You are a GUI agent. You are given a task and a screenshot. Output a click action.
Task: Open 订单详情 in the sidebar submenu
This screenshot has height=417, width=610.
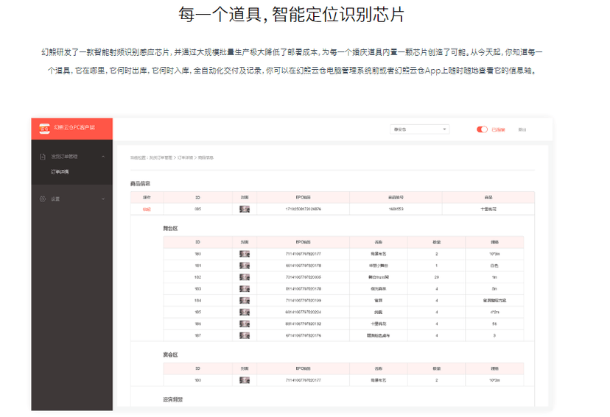60,171
